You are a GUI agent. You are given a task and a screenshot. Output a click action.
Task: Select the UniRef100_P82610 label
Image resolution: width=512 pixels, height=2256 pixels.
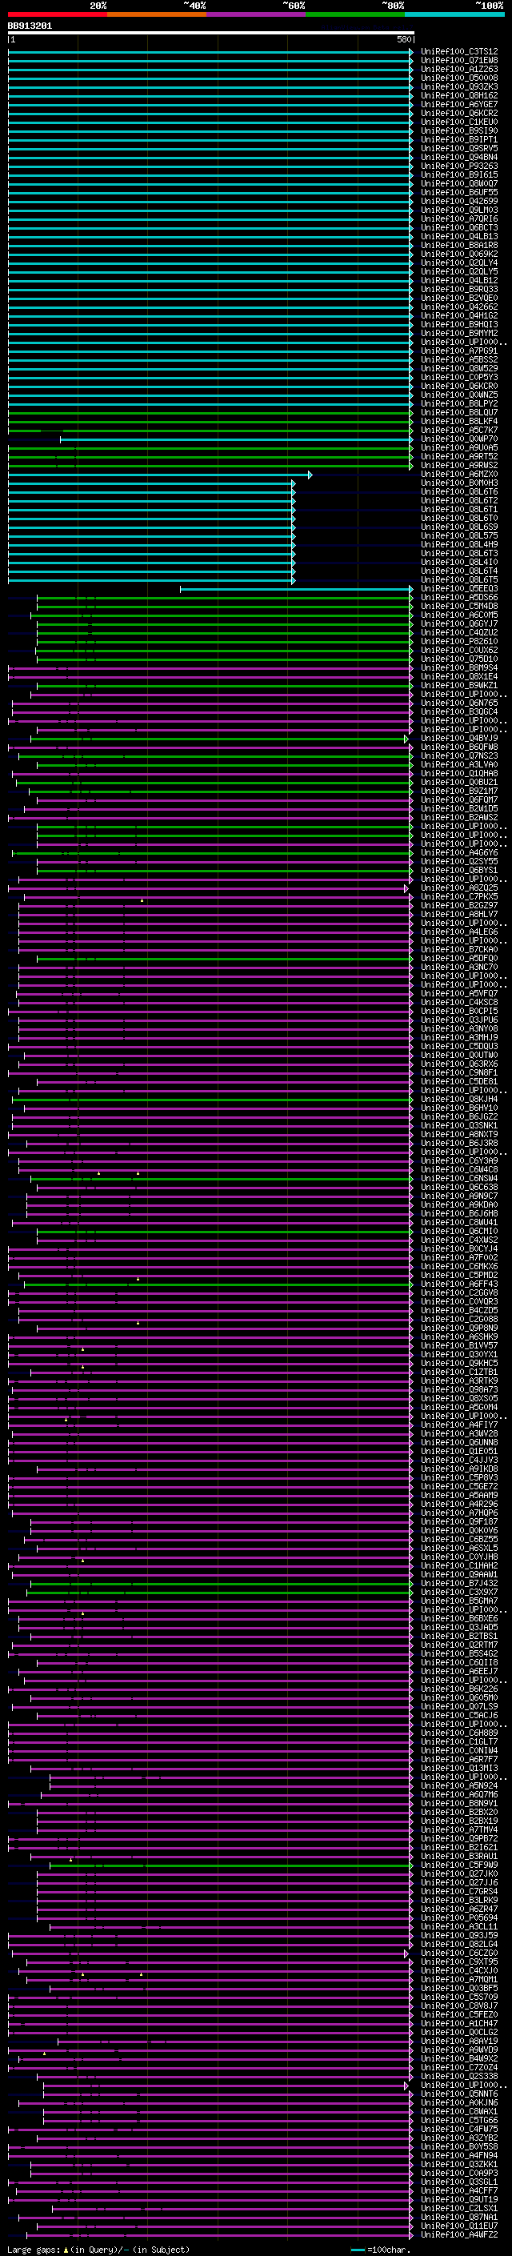click(459, 641)
